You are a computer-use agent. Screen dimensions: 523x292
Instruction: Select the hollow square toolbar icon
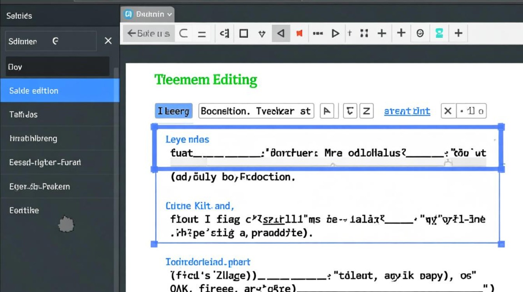click(244, 33)
